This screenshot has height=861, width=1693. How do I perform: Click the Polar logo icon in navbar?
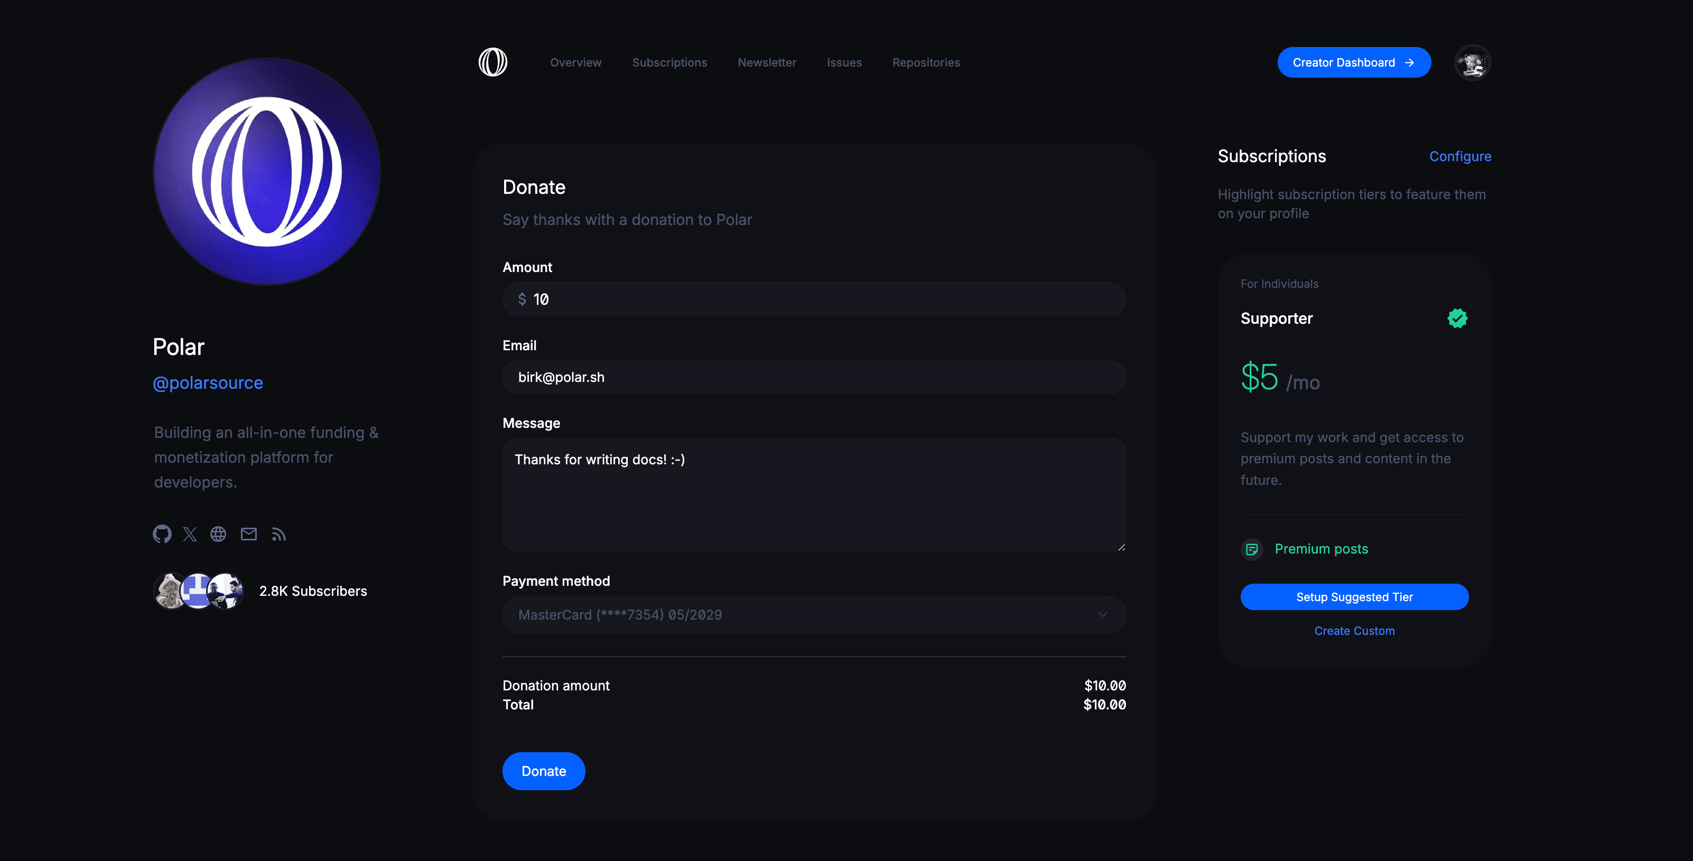[493, 63]
